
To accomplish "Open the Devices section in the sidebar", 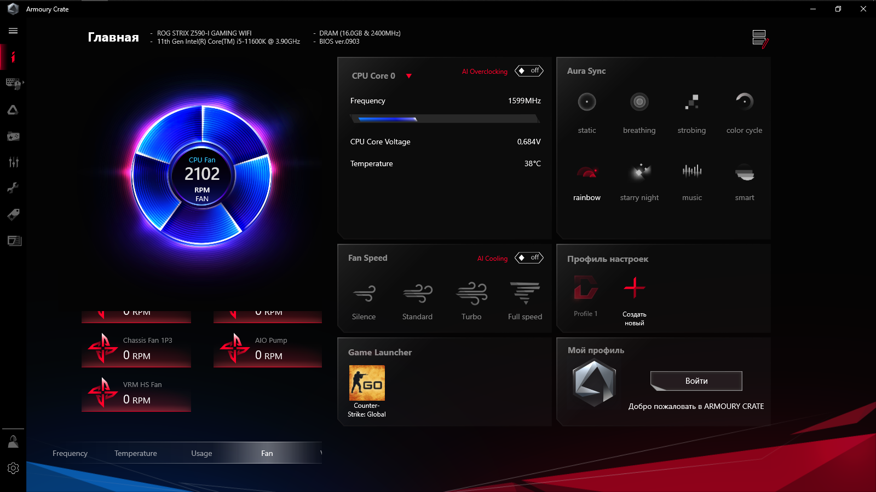I will tap(13, 83).
